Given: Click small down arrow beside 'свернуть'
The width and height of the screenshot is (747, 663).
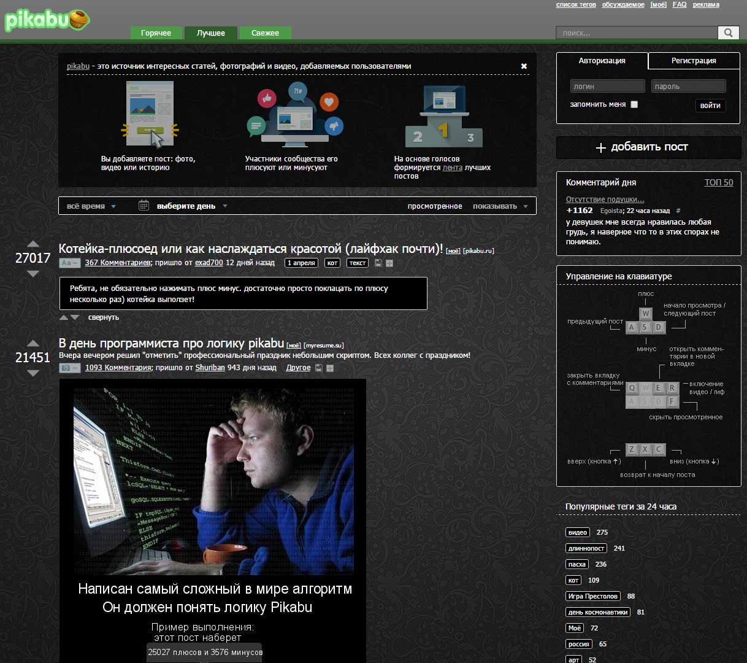Looking at the screenshot, I should (x=75, y=317).
